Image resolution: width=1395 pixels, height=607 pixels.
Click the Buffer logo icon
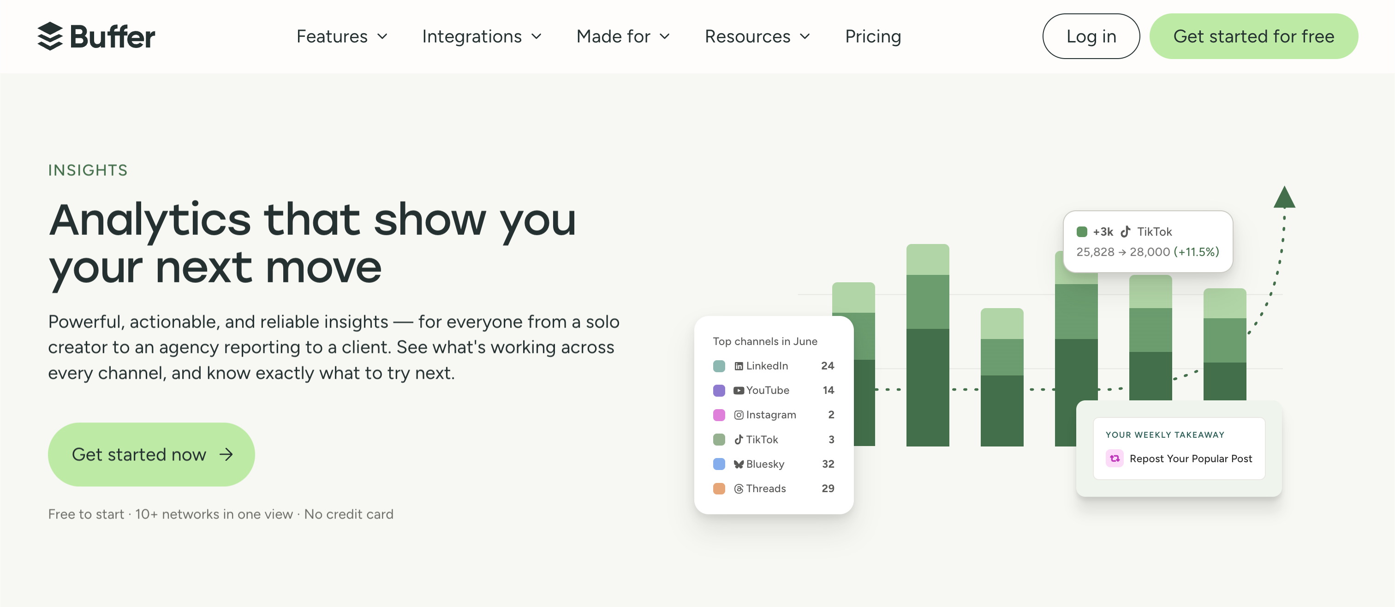tap(50, 36)
